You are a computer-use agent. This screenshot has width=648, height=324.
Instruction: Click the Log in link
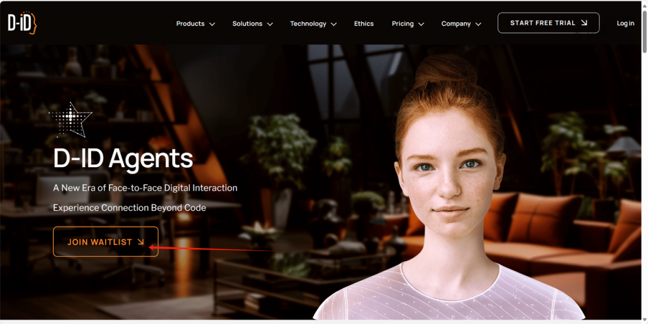pos(625,23)
